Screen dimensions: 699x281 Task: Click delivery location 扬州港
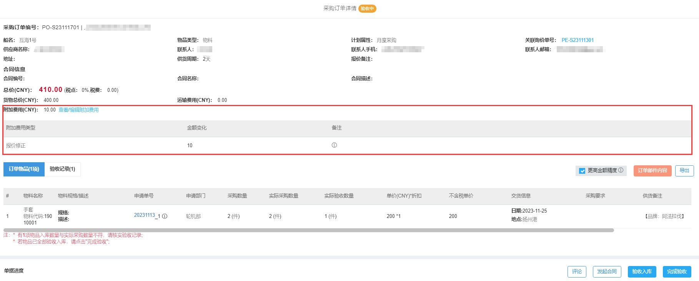(x=529, y=219)
